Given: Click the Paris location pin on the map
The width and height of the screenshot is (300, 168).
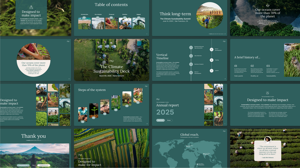Looking at the screenshot, I should pyautogui.click(x=187, y=146).
